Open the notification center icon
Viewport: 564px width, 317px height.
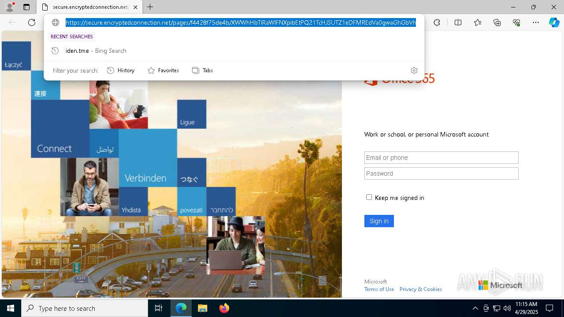coord(549,308)
